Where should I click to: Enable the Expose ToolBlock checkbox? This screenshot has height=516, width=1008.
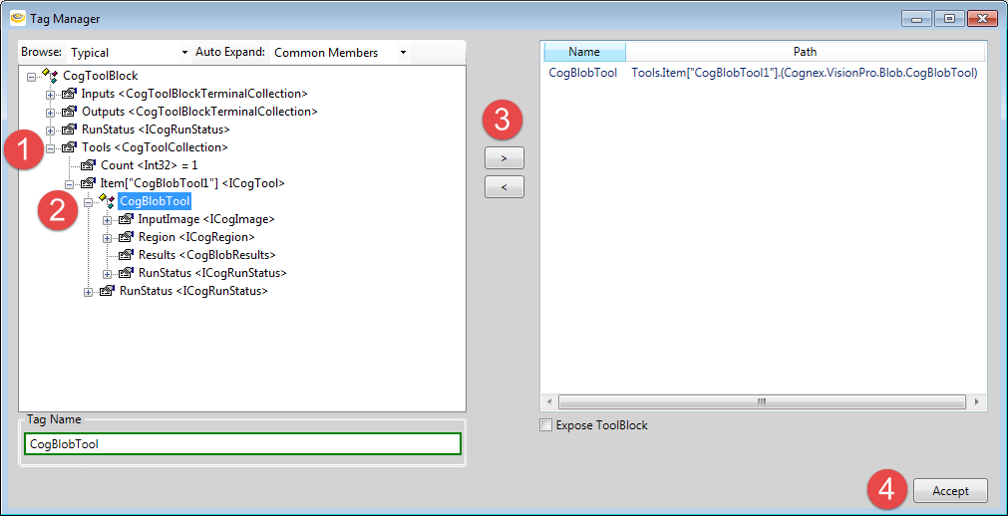[545, 425]
